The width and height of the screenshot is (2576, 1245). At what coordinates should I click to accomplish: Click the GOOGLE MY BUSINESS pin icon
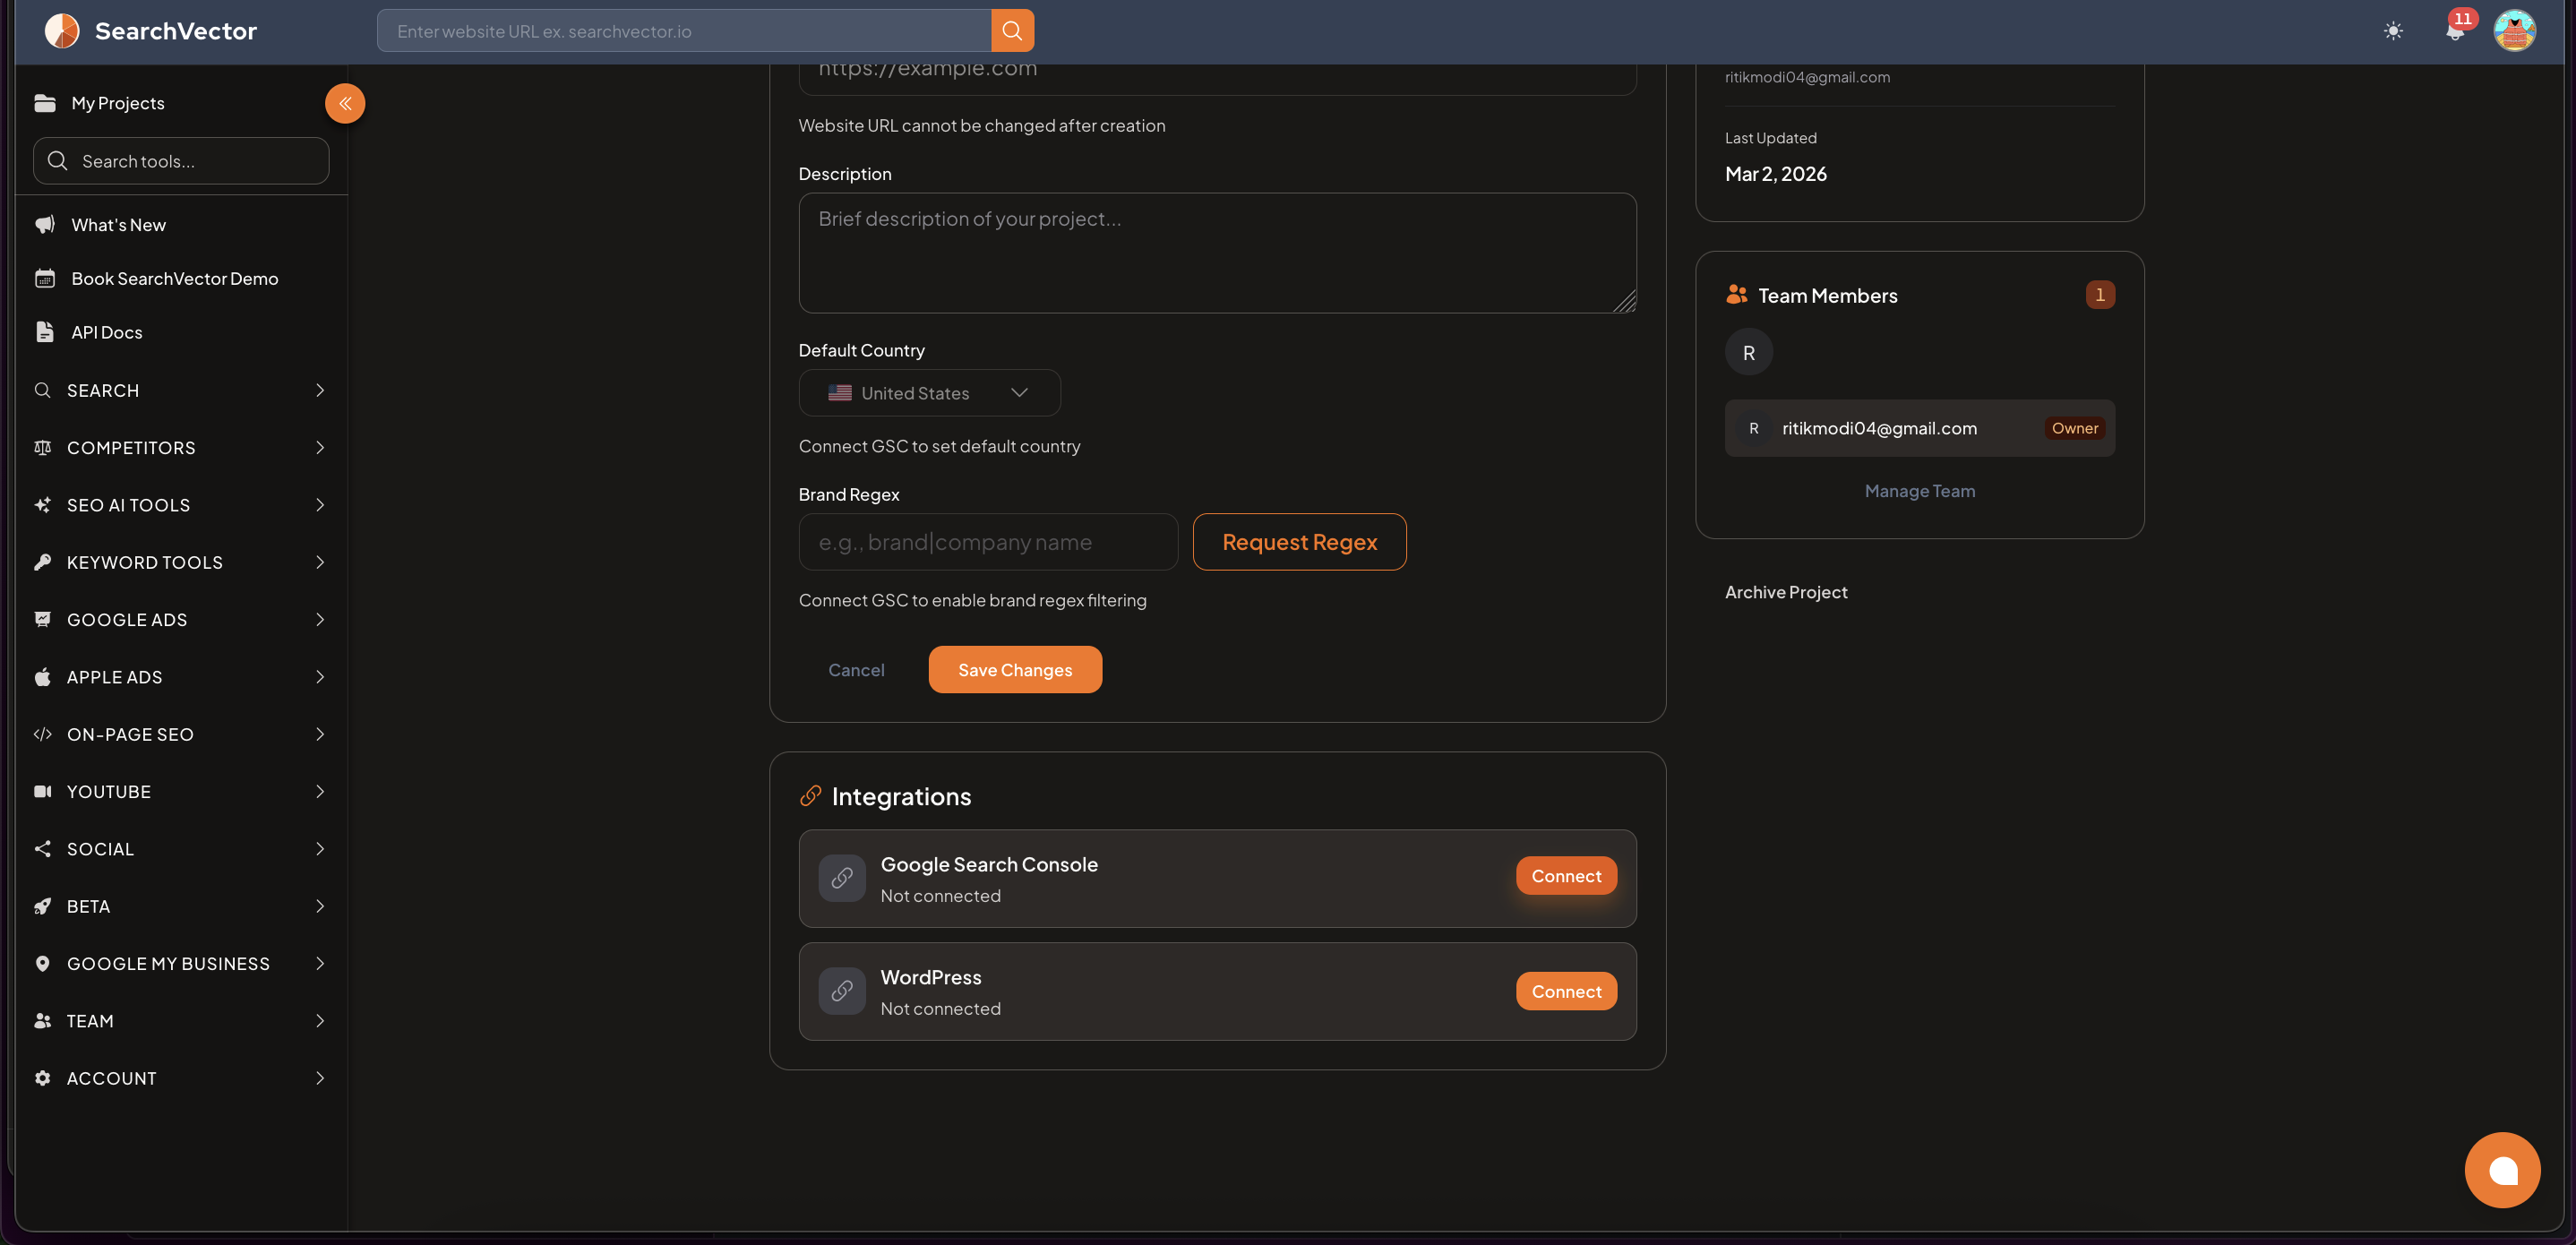43,964
